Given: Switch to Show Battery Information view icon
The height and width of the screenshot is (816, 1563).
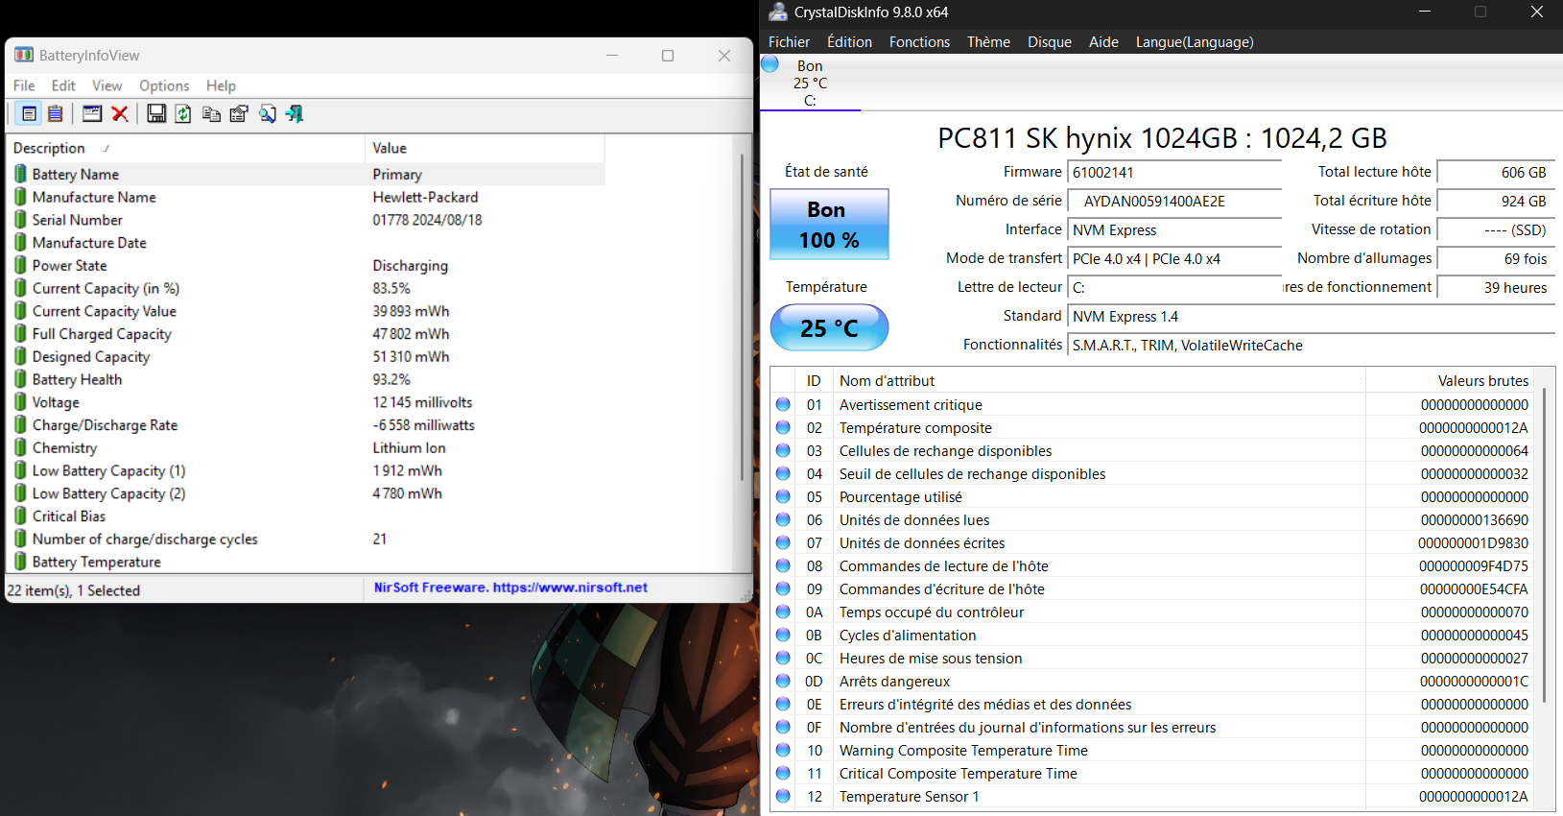Looking at the screenshot, I should [x=29, y=114].
